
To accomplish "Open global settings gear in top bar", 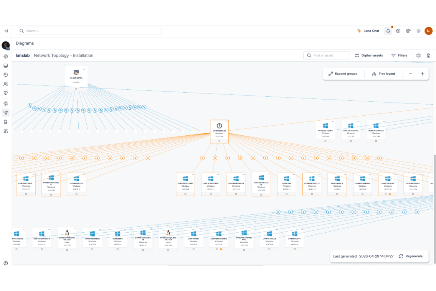I will 398,31.
